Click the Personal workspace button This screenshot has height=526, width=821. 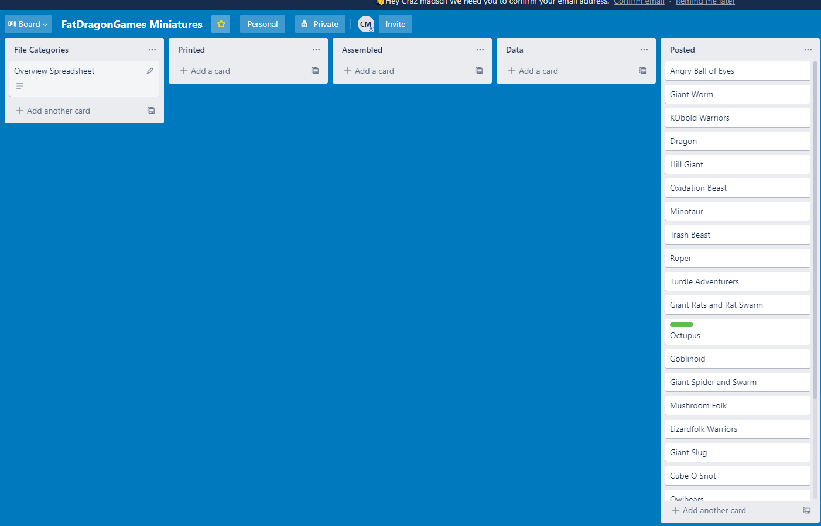tap(262, 24)
